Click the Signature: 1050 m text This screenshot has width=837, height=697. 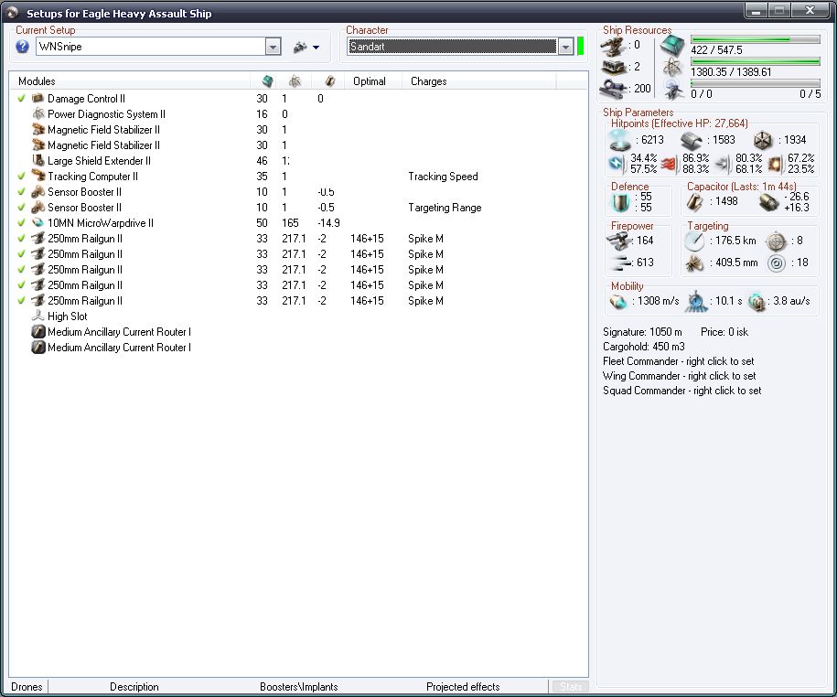642,332
